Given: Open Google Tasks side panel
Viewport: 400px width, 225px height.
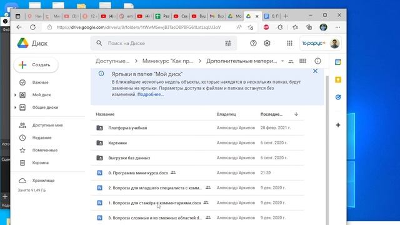Looking at the screenshot, I should [338, 97].
